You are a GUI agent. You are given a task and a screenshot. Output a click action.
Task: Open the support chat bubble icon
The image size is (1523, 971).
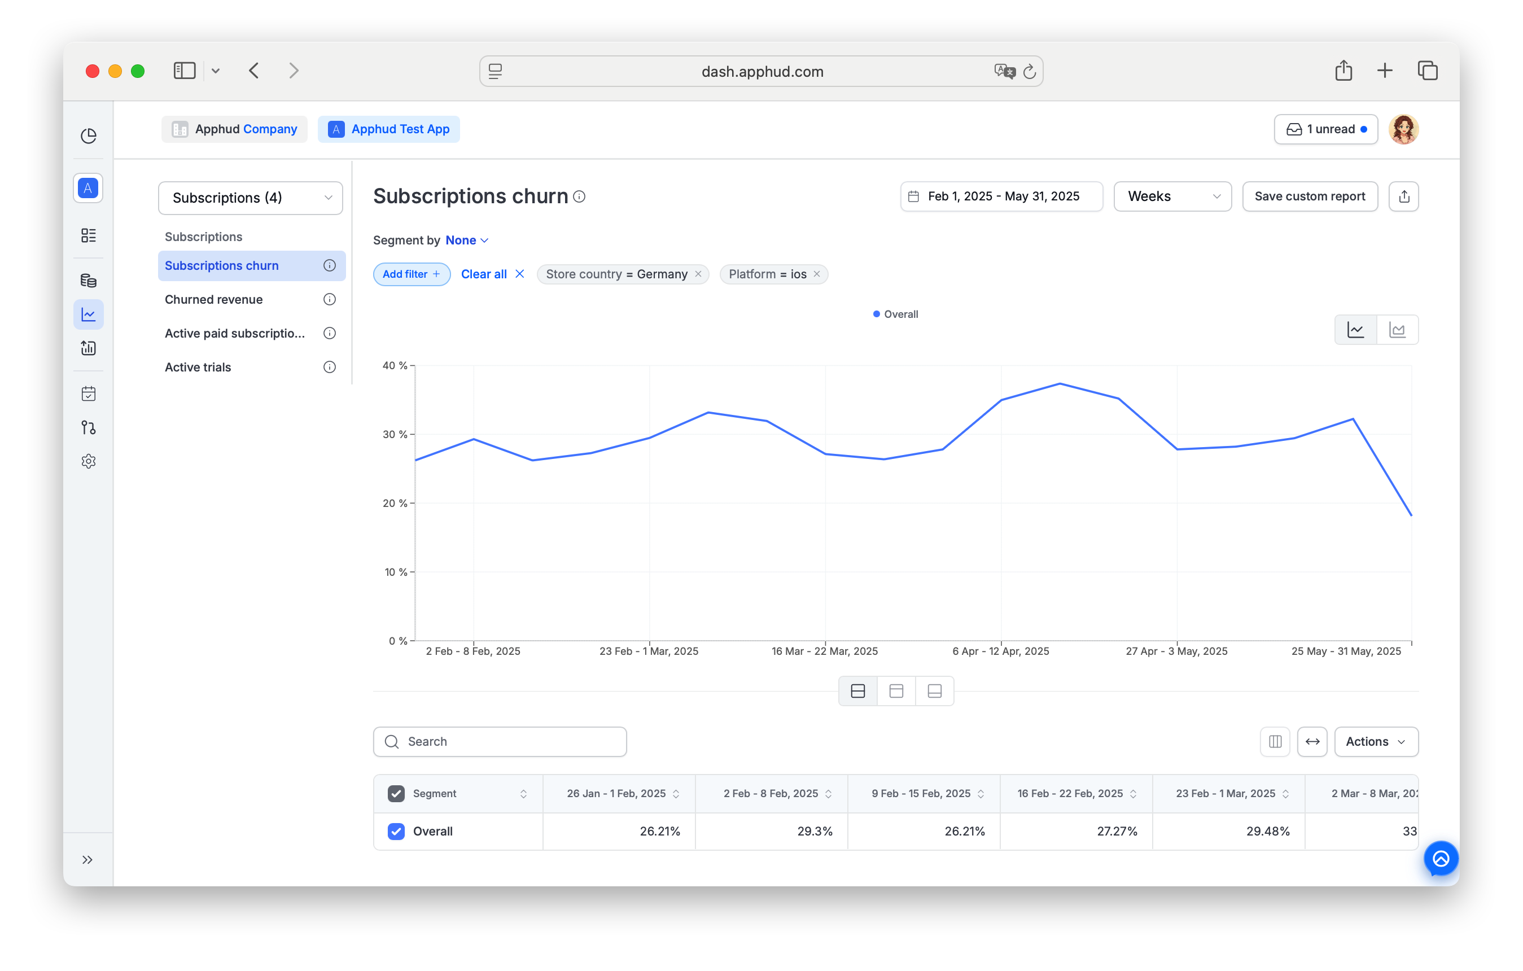point(1441,859)
